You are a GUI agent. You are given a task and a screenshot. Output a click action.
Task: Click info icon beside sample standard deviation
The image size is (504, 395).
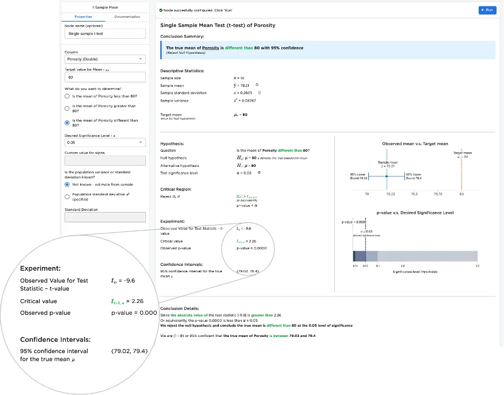click(x=260, y=93)
